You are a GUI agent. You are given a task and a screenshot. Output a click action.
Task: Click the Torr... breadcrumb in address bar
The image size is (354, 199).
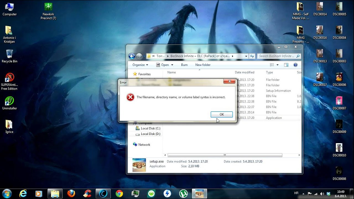(x=160, y=56)
